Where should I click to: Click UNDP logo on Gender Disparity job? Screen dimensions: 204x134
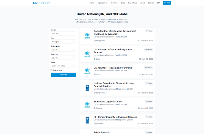coord(87,120)
